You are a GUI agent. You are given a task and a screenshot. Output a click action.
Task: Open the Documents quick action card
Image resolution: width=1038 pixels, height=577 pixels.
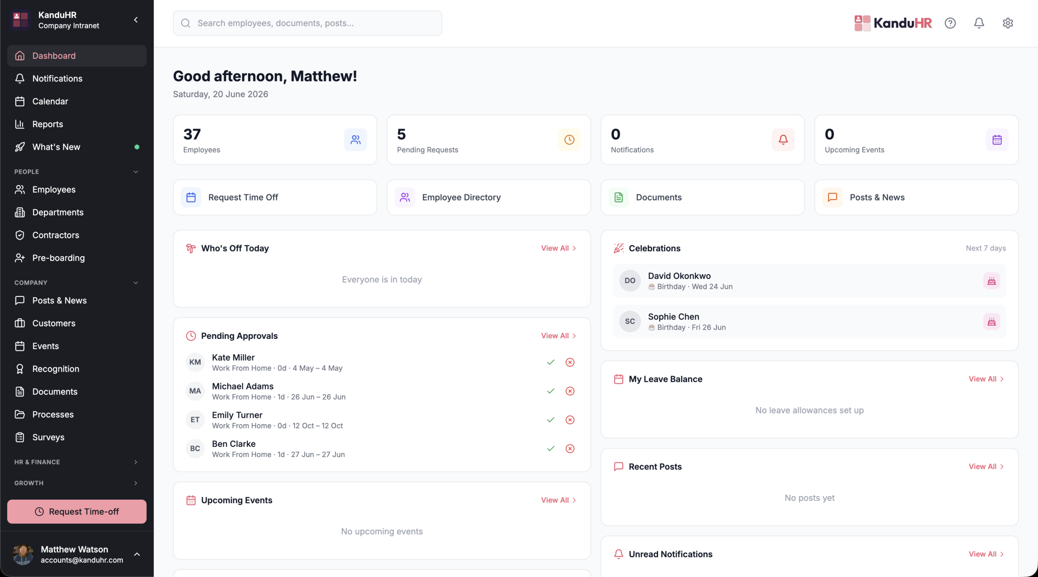[702, 197]
